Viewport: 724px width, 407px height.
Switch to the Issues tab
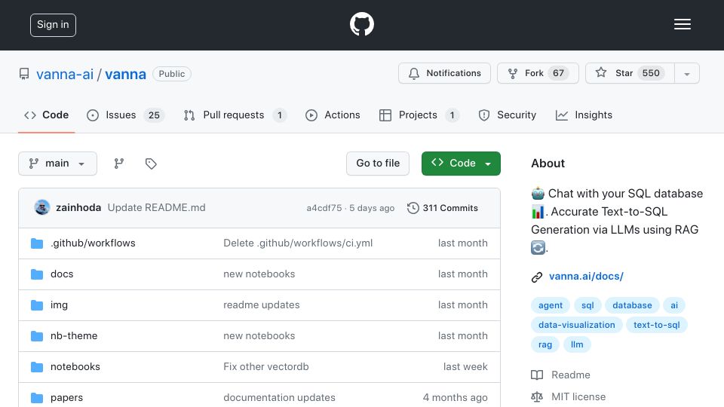point(125,115)
